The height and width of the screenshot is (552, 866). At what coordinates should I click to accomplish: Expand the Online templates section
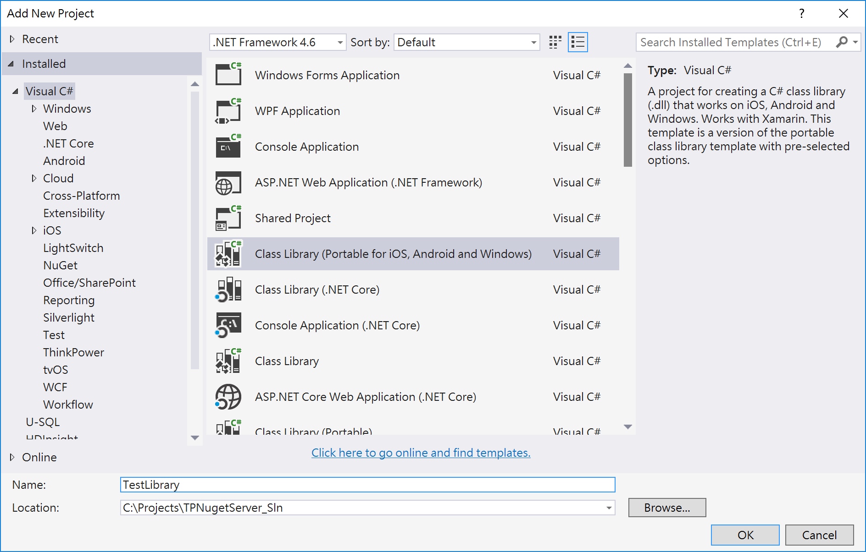pos(12,457)
